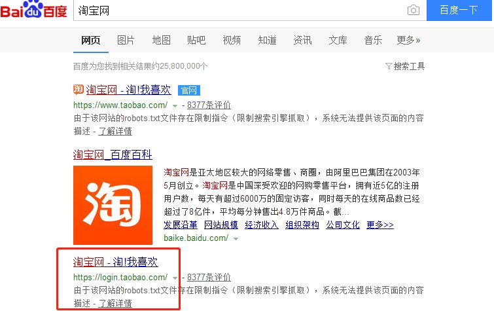The height and width of the screenshot is (311, 494).
Task: Click the search tools funnel icon
Action: tap(389, 66)
